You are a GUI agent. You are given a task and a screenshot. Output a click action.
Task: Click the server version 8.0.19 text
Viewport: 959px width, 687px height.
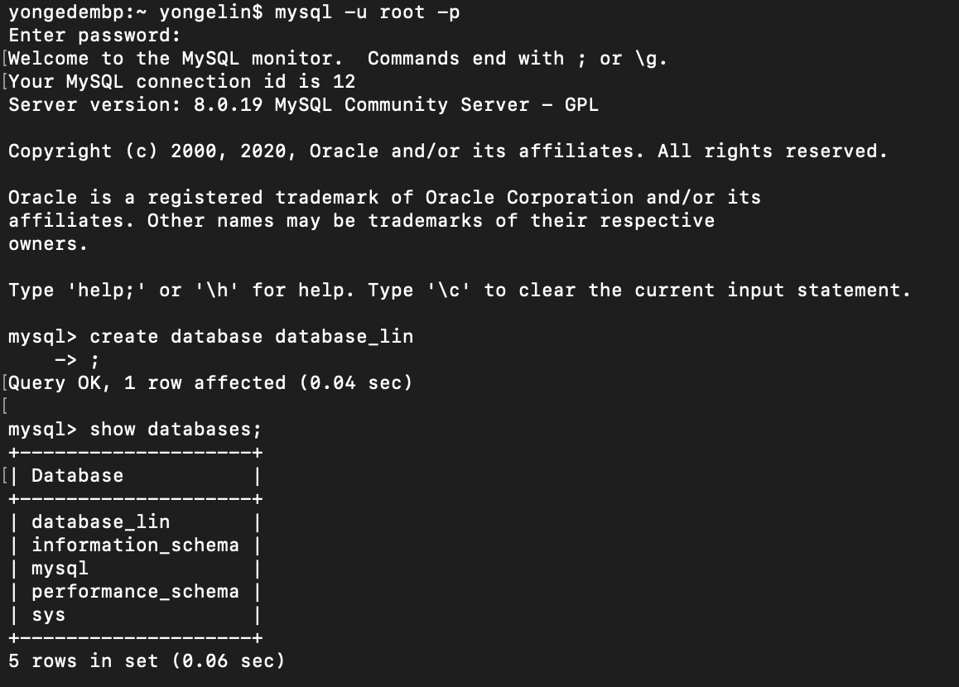click(234, 105)
